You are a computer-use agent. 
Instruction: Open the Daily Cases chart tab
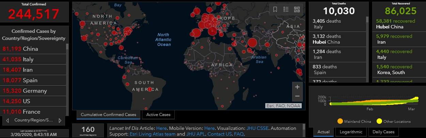[383, 132]
